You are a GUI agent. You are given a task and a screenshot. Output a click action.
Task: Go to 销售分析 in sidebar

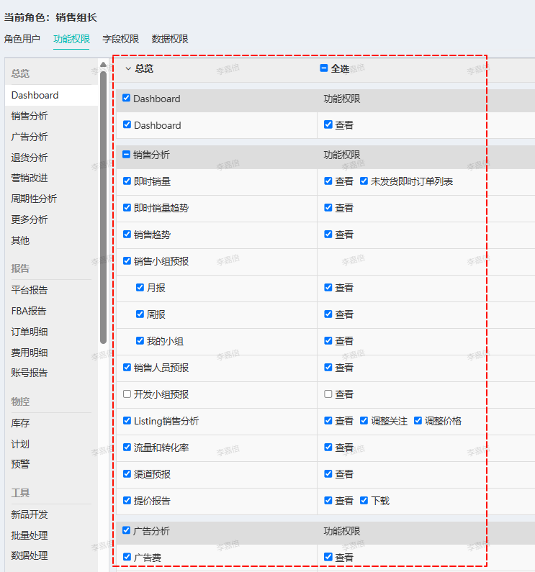30,116
